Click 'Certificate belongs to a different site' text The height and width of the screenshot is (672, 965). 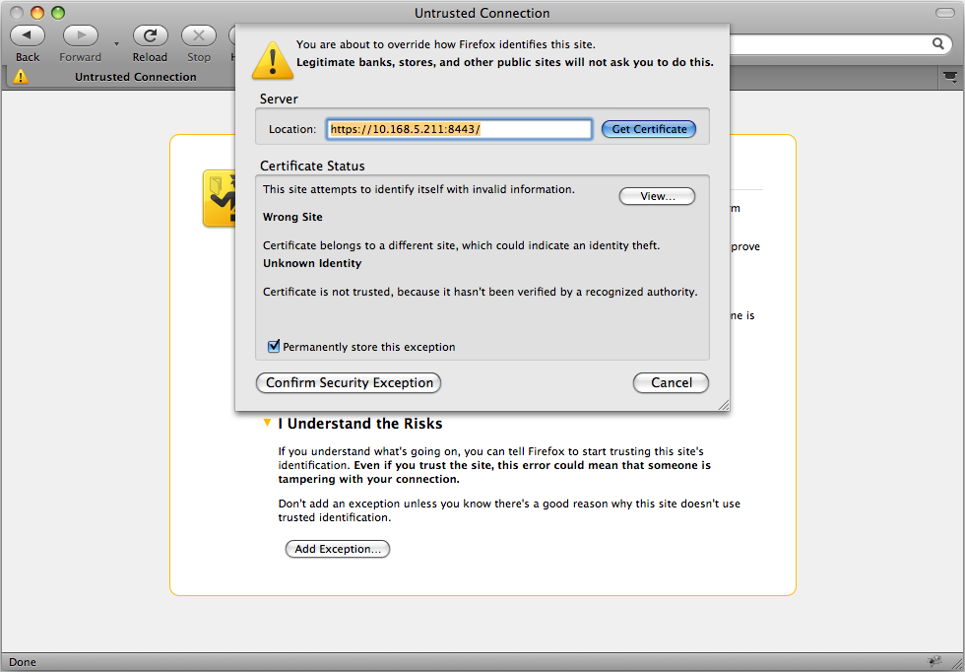point(461,245)
